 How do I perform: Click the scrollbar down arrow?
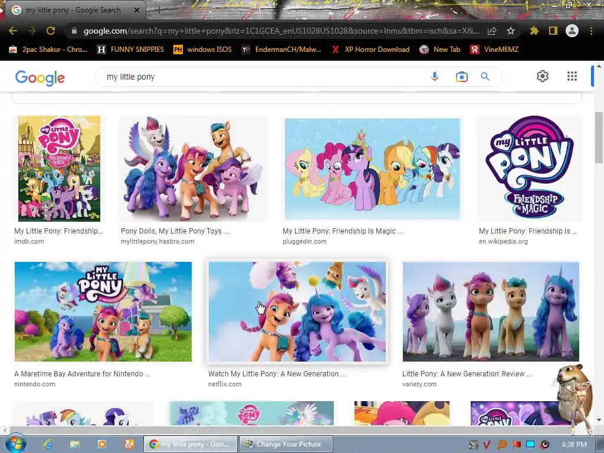(x=599, y=420)
